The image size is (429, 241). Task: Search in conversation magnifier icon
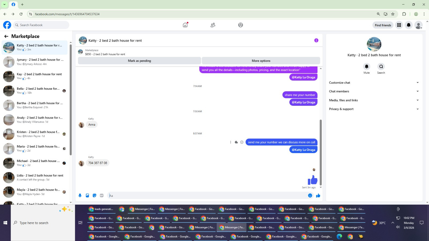(x=381, y=66)
